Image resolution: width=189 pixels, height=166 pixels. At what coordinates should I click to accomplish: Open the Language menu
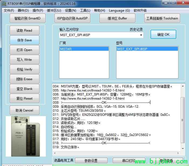(119, 11)
